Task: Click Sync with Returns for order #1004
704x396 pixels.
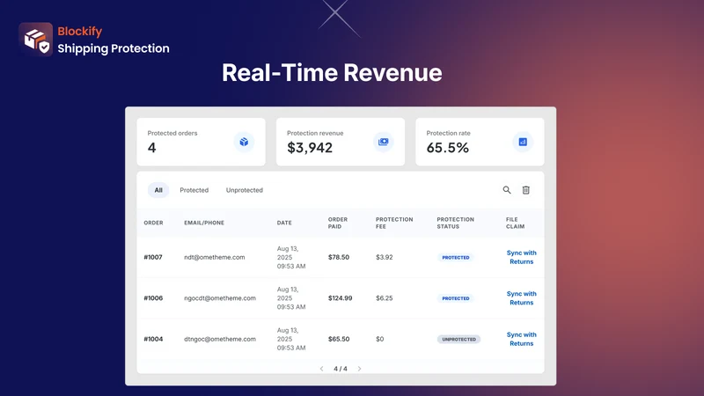Action: [x=521, y=339]
